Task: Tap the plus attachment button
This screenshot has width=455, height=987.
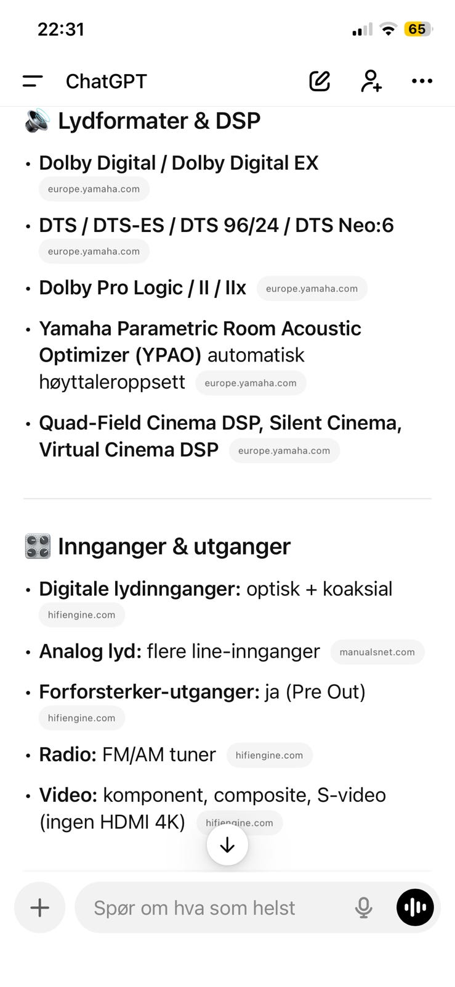Action: [x=40, y=907]
